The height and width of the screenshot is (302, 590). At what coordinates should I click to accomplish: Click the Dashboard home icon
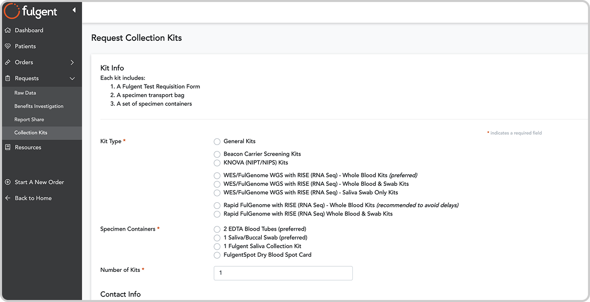tap(8, 30)
